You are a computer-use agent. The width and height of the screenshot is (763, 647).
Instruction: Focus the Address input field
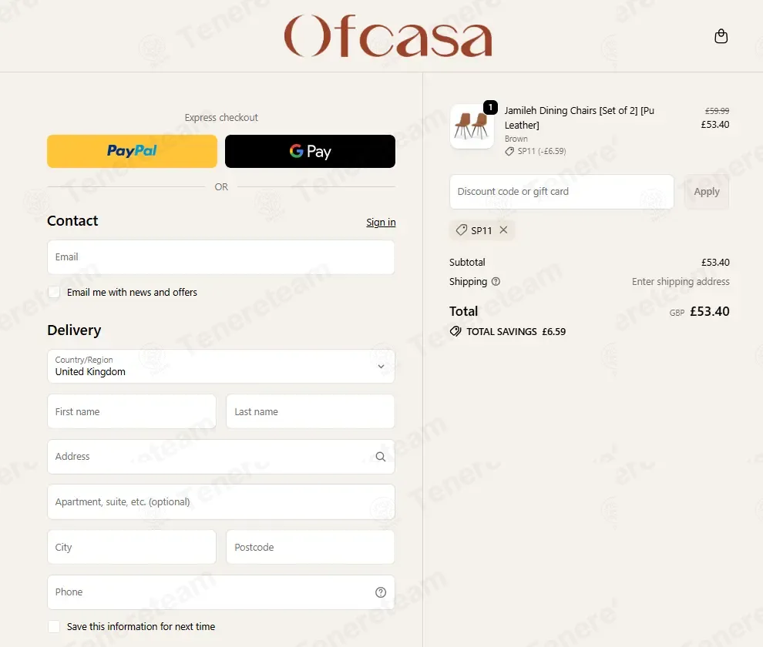coord(221,456)
